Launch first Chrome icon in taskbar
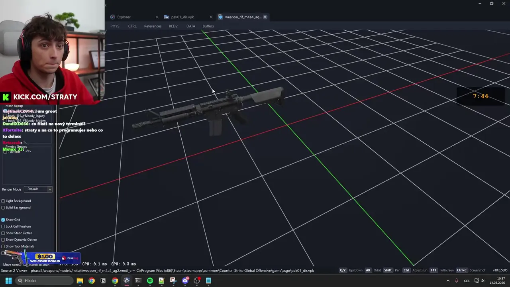The height and width of the screenshot is (287, 510). tap(92, 281)
